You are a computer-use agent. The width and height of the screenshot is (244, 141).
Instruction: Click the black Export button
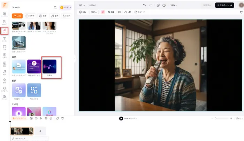[x=224, y=5]
